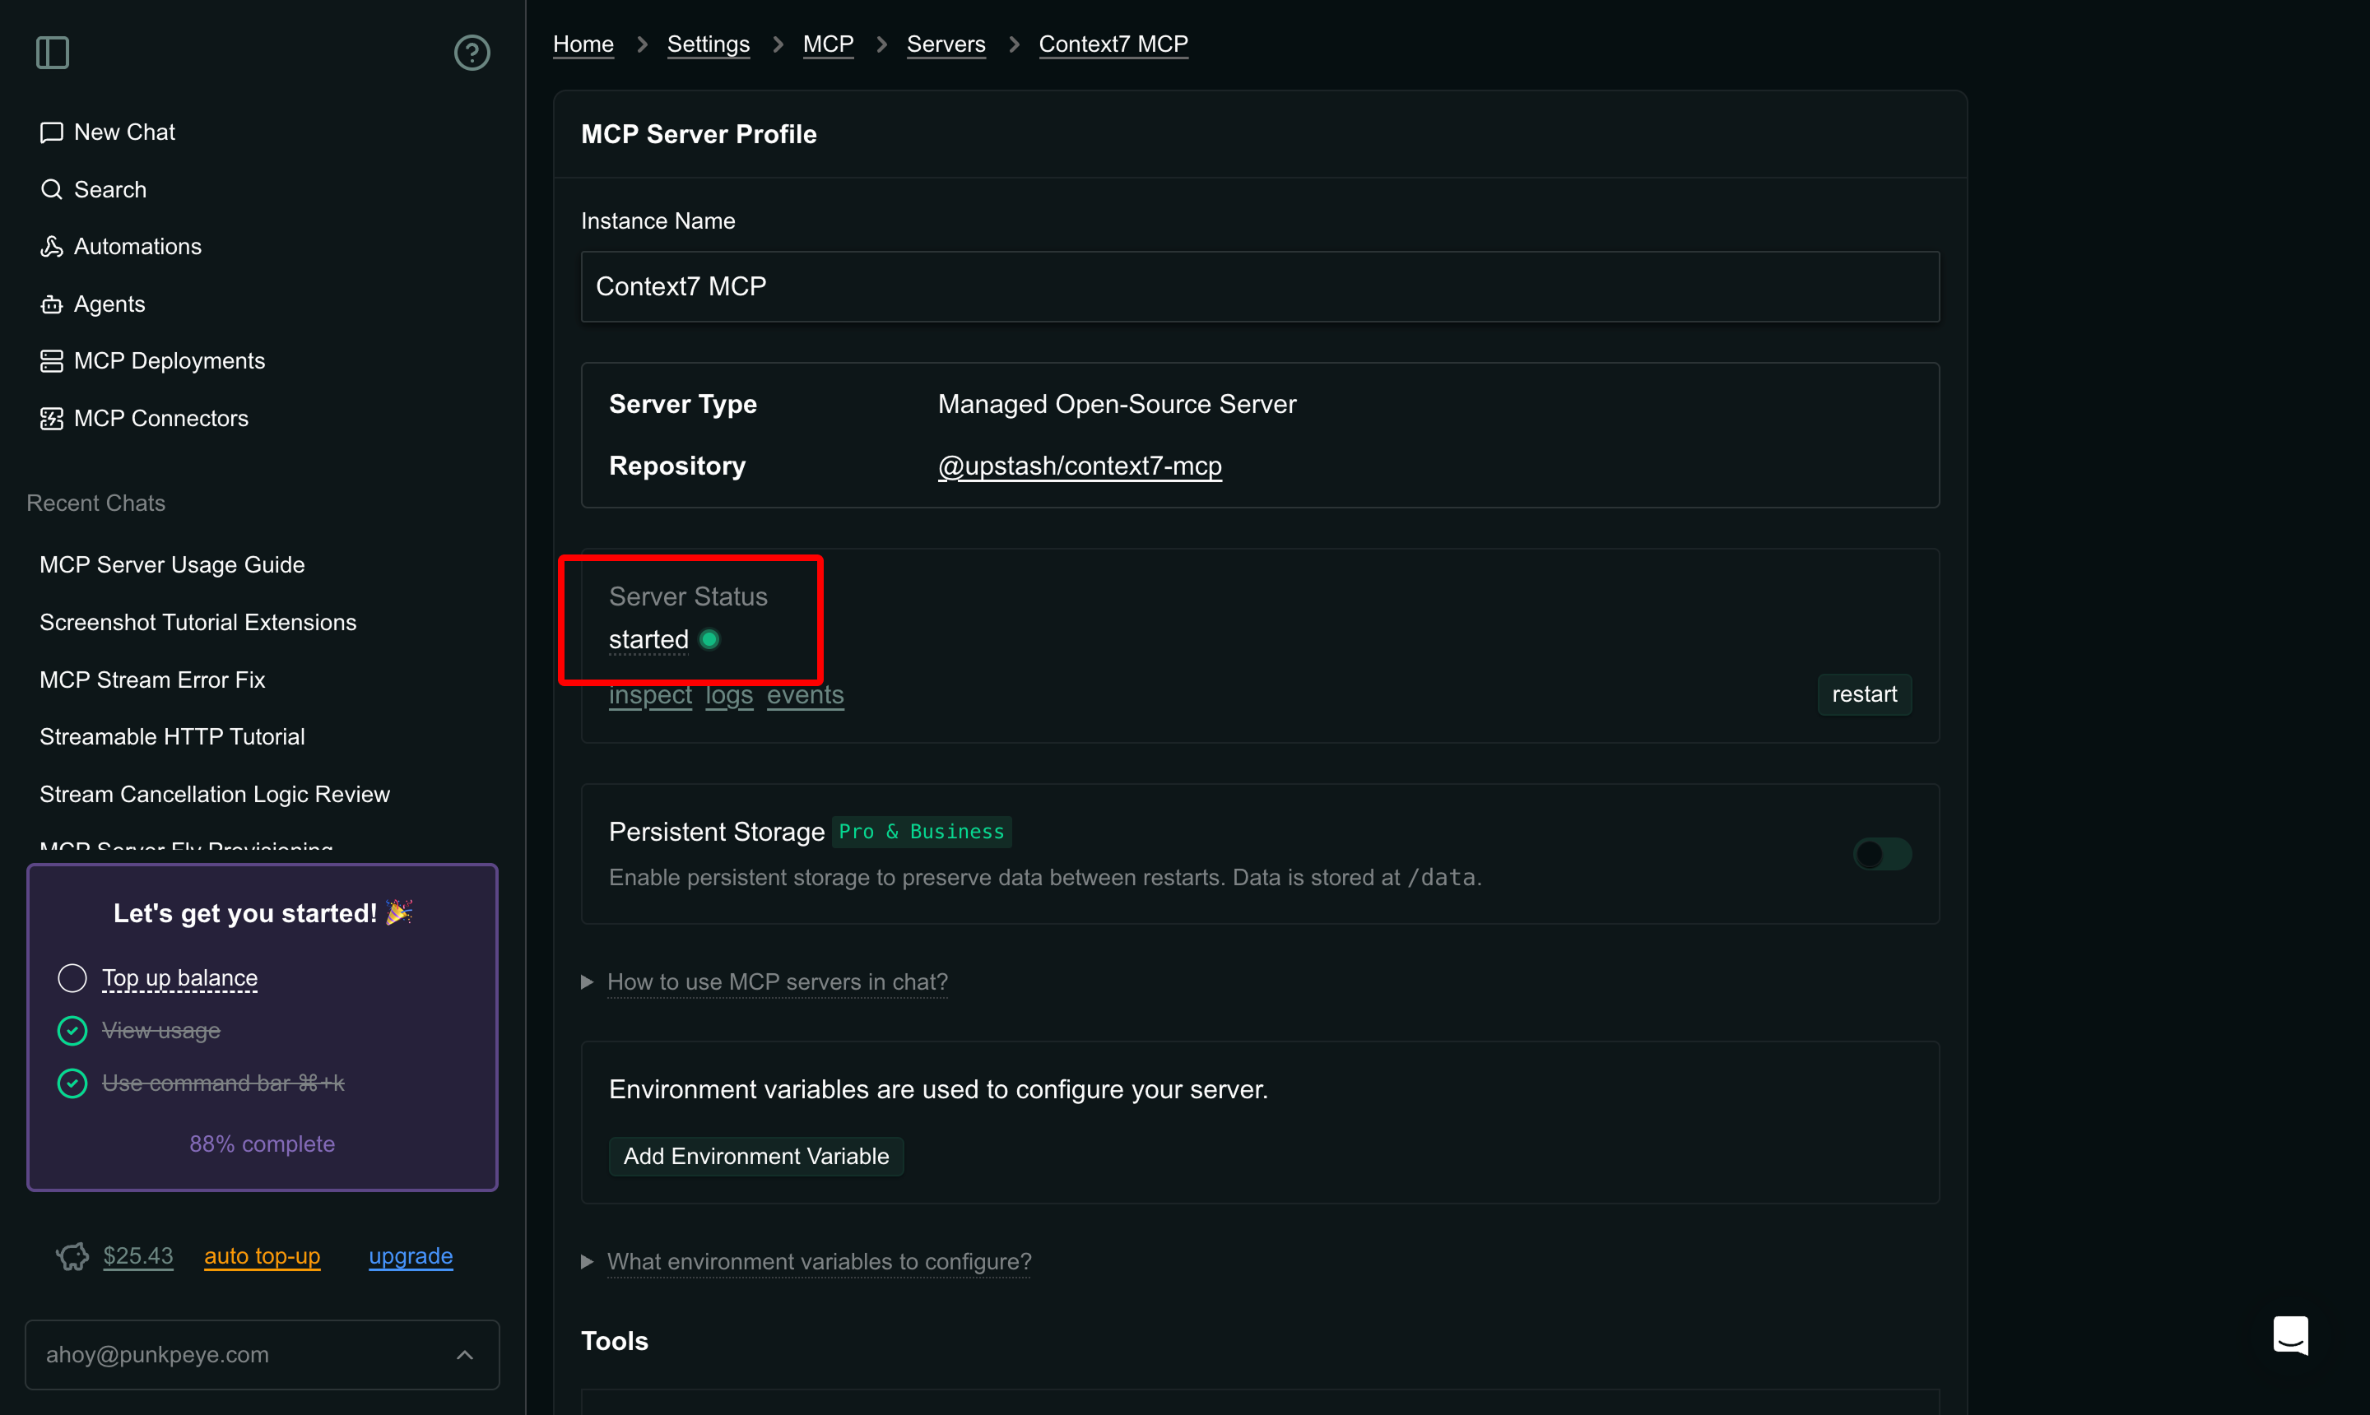Click the 88% complete progress text
2370x1415 pixels.
[x=263, y=1144]
